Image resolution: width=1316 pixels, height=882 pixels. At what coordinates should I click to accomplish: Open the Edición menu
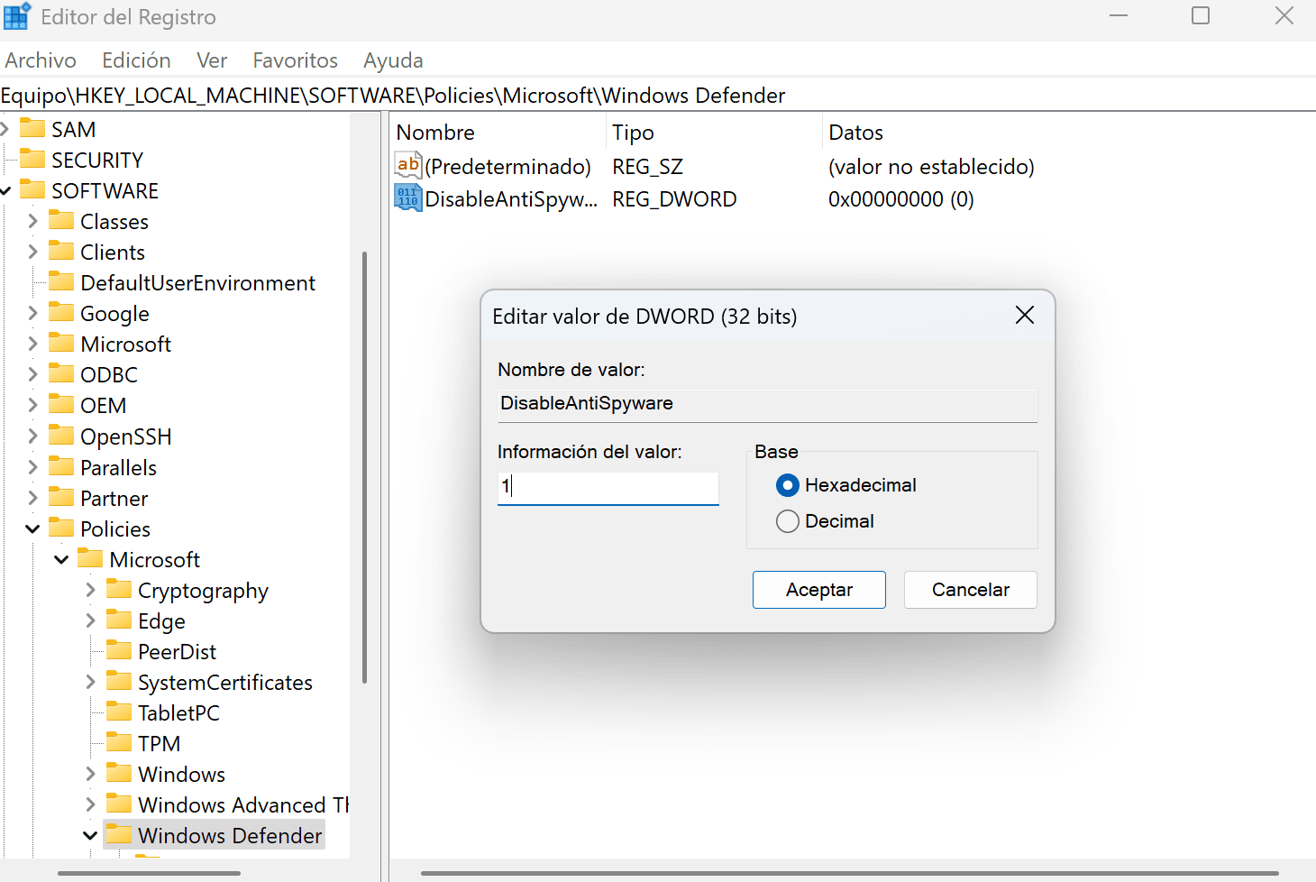pyautogui.click(x=136, y=60)
